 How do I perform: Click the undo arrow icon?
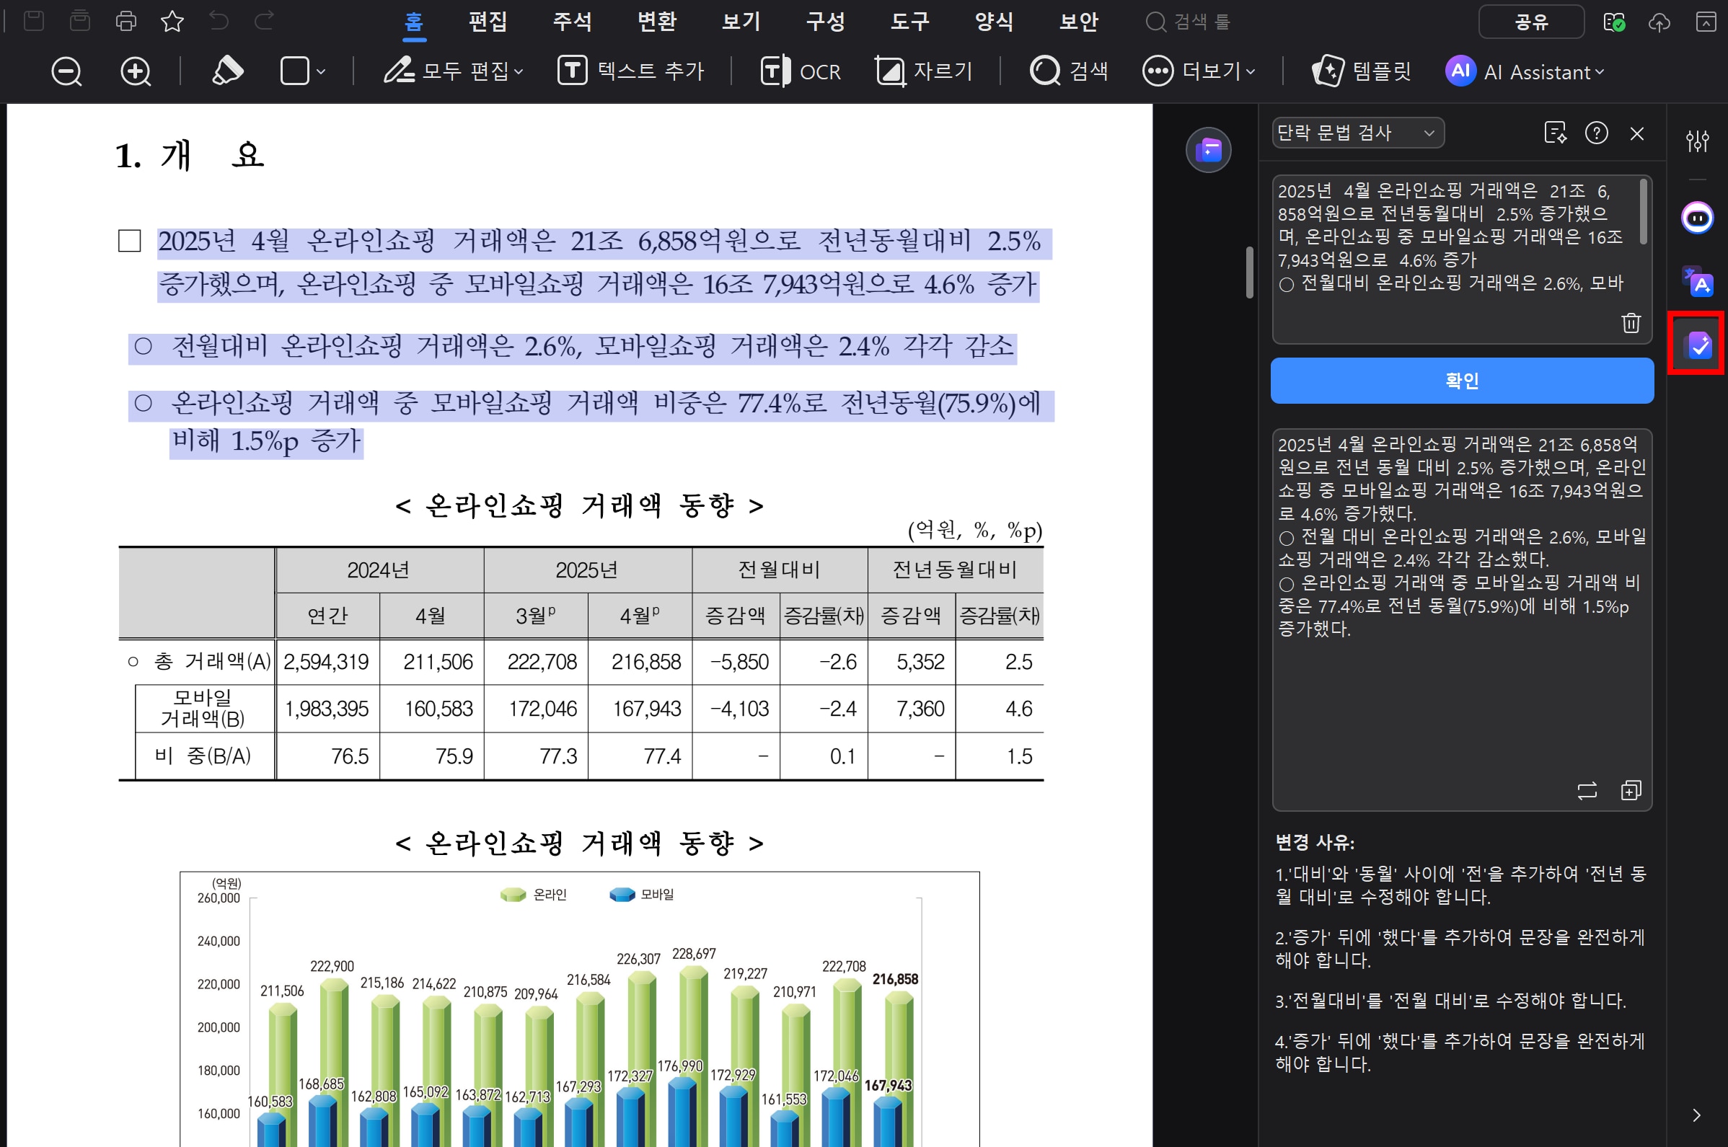[218, 20]
